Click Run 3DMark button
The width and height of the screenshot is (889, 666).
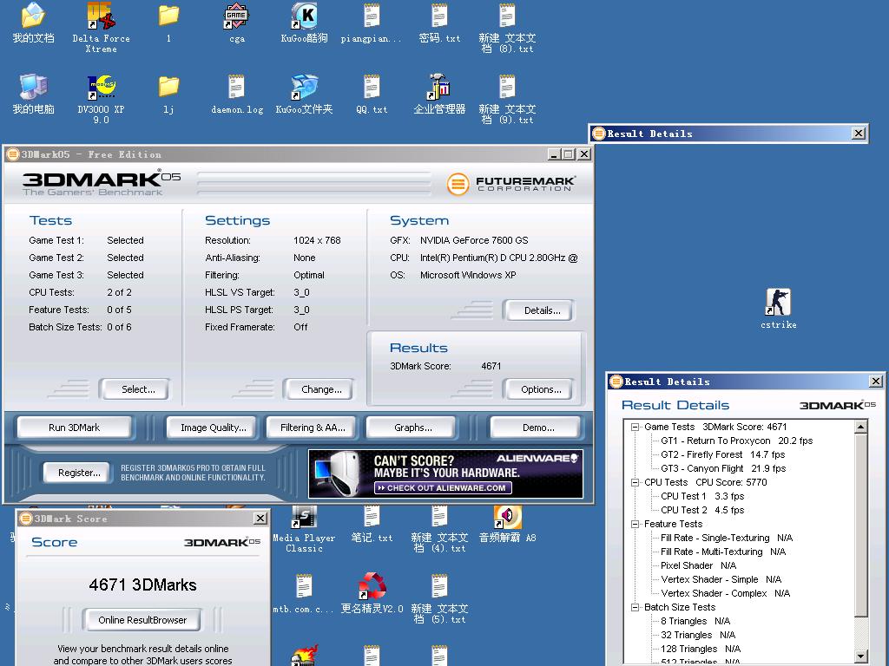(x=75, y=428)
